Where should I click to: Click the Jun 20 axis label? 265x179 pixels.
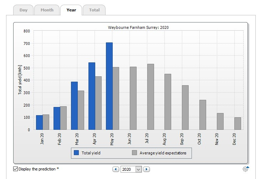(x=129, y=139)
